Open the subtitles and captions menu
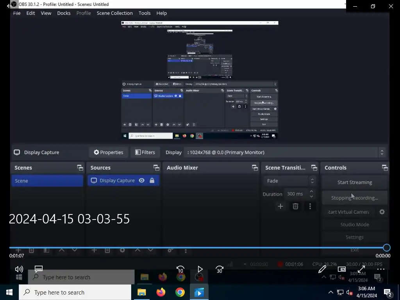Viewport: 400px width, 300px height. click(39, 269)
